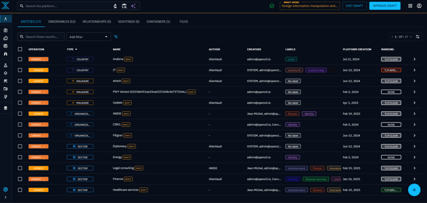Tick the checkbox for the Andorra row
Viewport: 427px width, 203px height.
click(20, 59)
